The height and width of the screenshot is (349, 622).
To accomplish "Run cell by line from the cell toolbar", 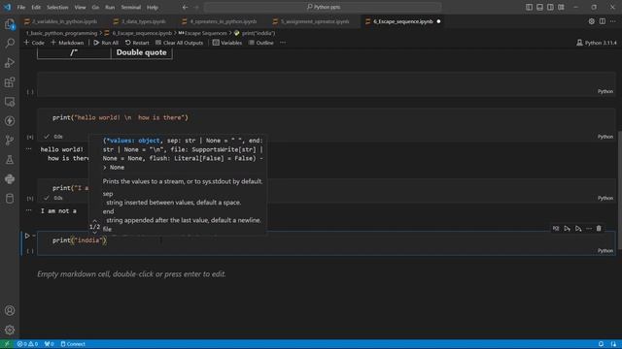I will pyautogui.click(x=556, y=229).
